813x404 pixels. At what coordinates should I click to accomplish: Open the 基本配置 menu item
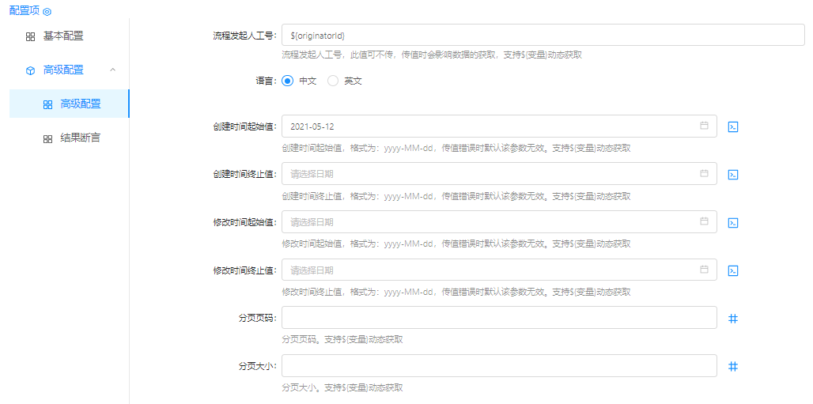(62, 36)
